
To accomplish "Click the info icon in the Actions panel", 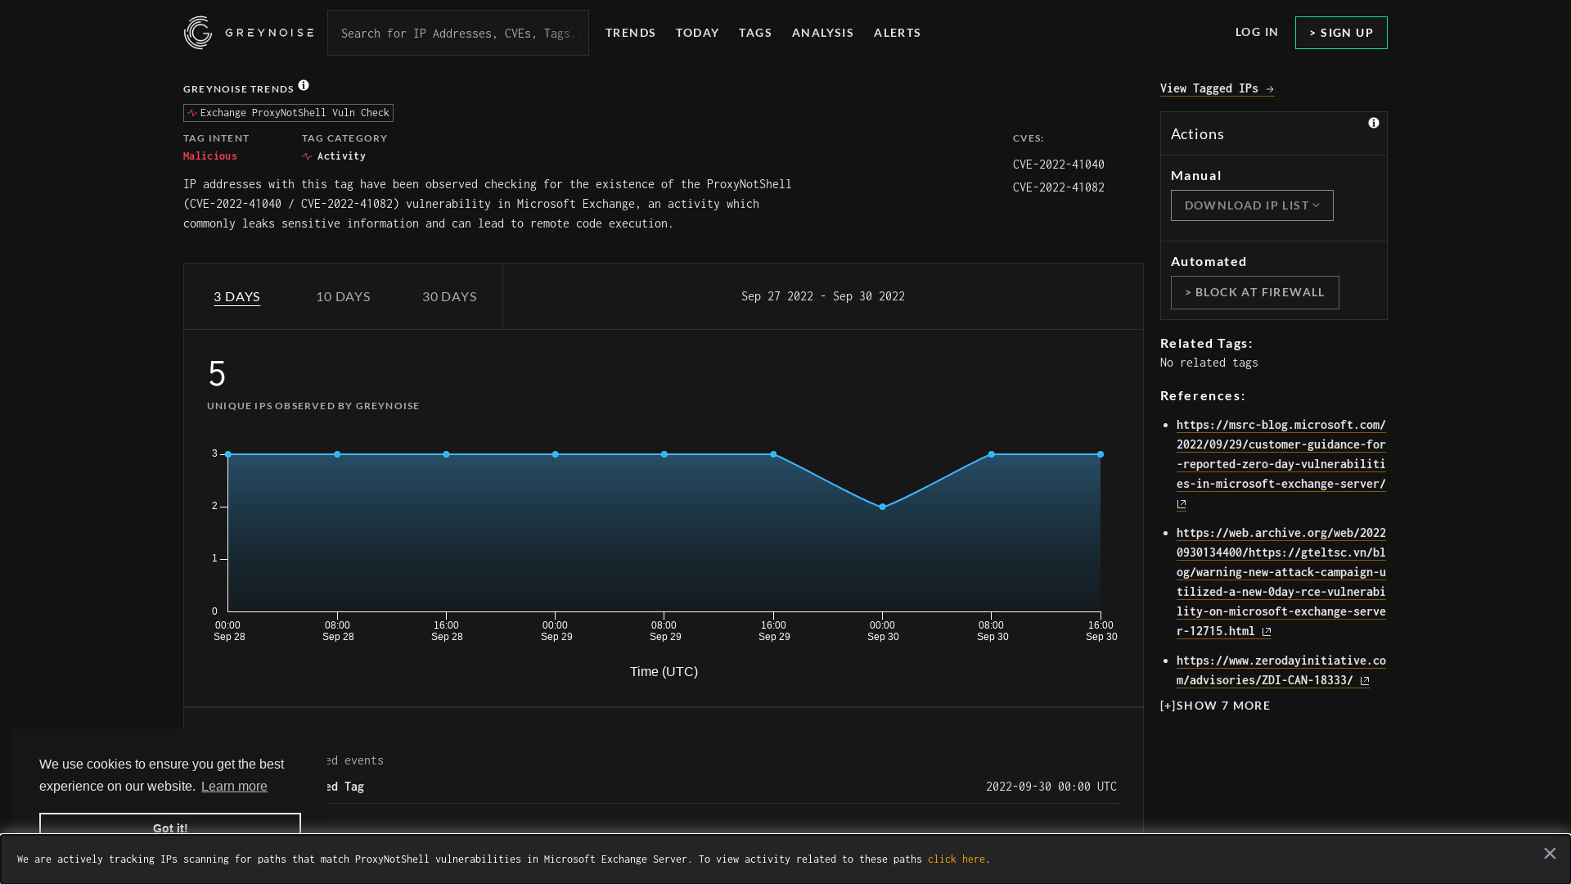I will pyautogui.click(x=1375, y=123).
